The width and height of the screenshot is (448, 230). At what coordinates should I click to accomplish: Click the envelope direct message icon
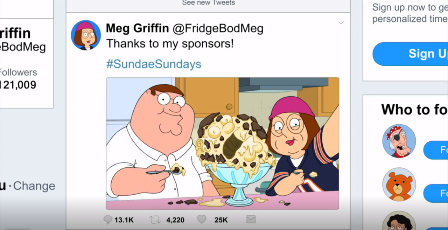(251, 219)
